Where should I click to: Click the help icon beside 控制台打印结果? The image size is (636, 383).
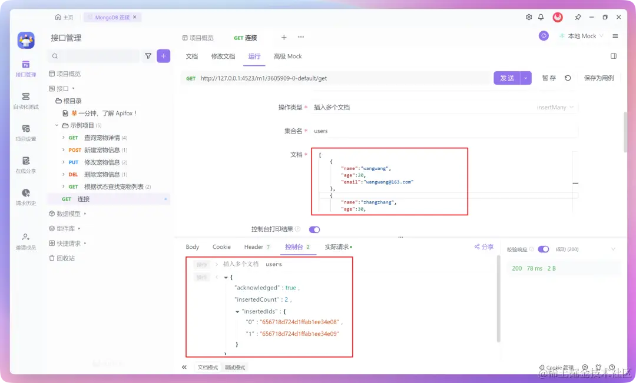coord(297,229)
